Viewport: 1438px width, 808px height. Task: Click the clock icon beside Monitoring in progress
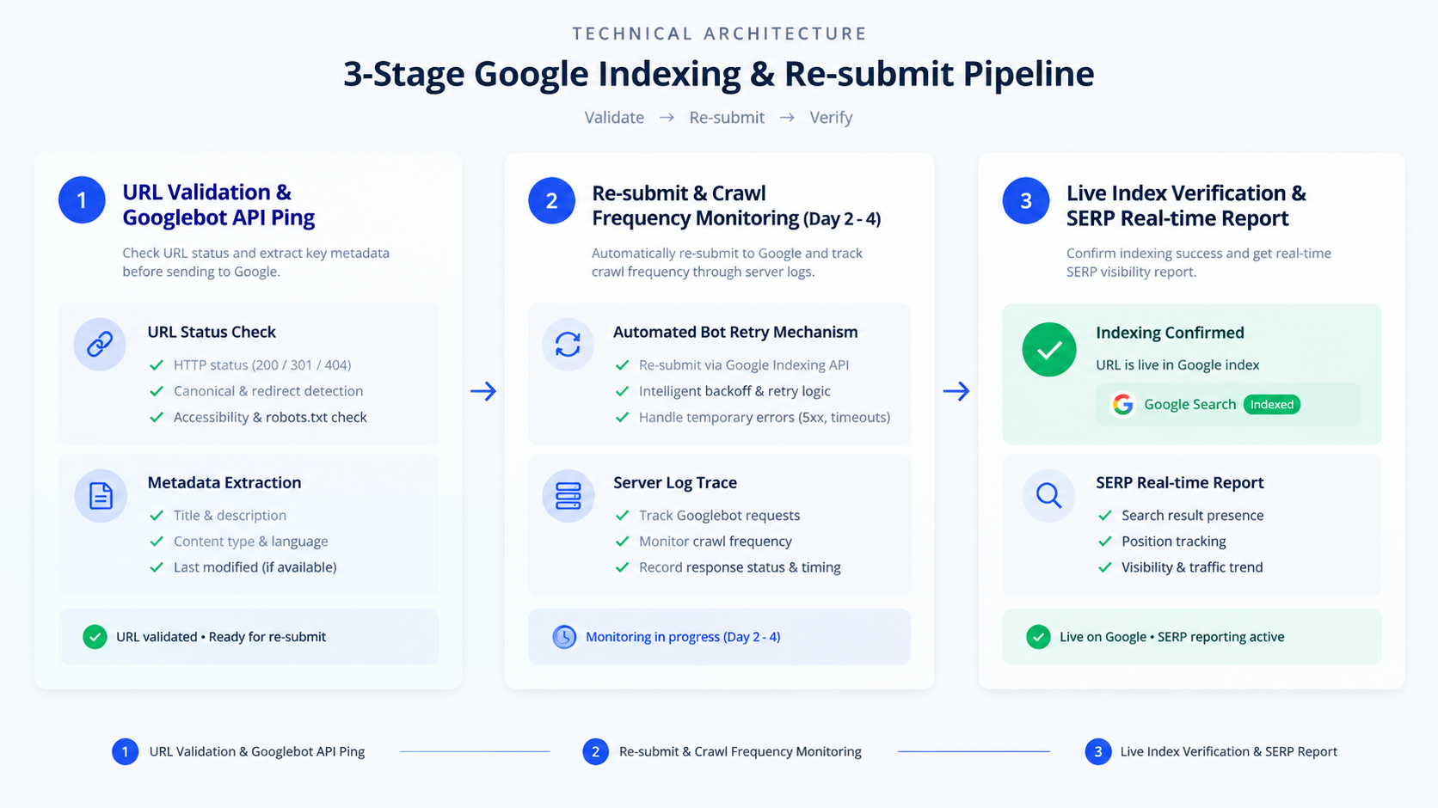tap(564, 637)
